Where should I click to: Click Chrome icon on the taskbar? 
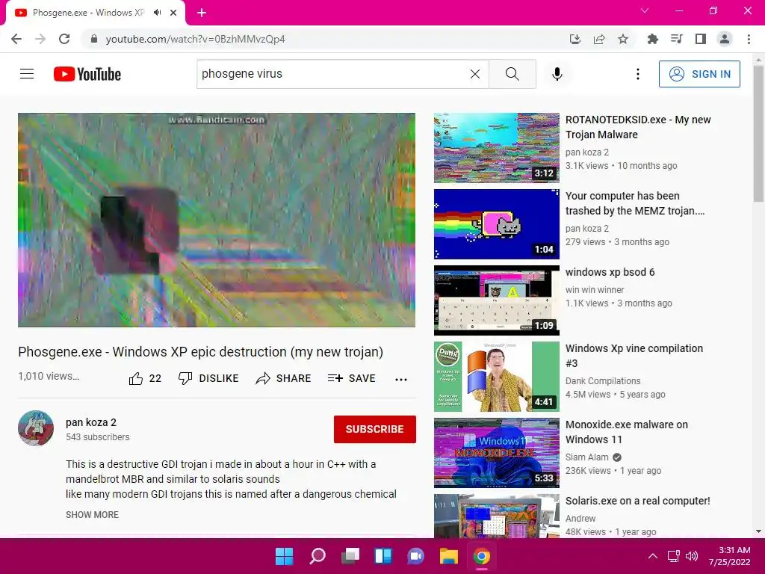[x=482, y=556]
